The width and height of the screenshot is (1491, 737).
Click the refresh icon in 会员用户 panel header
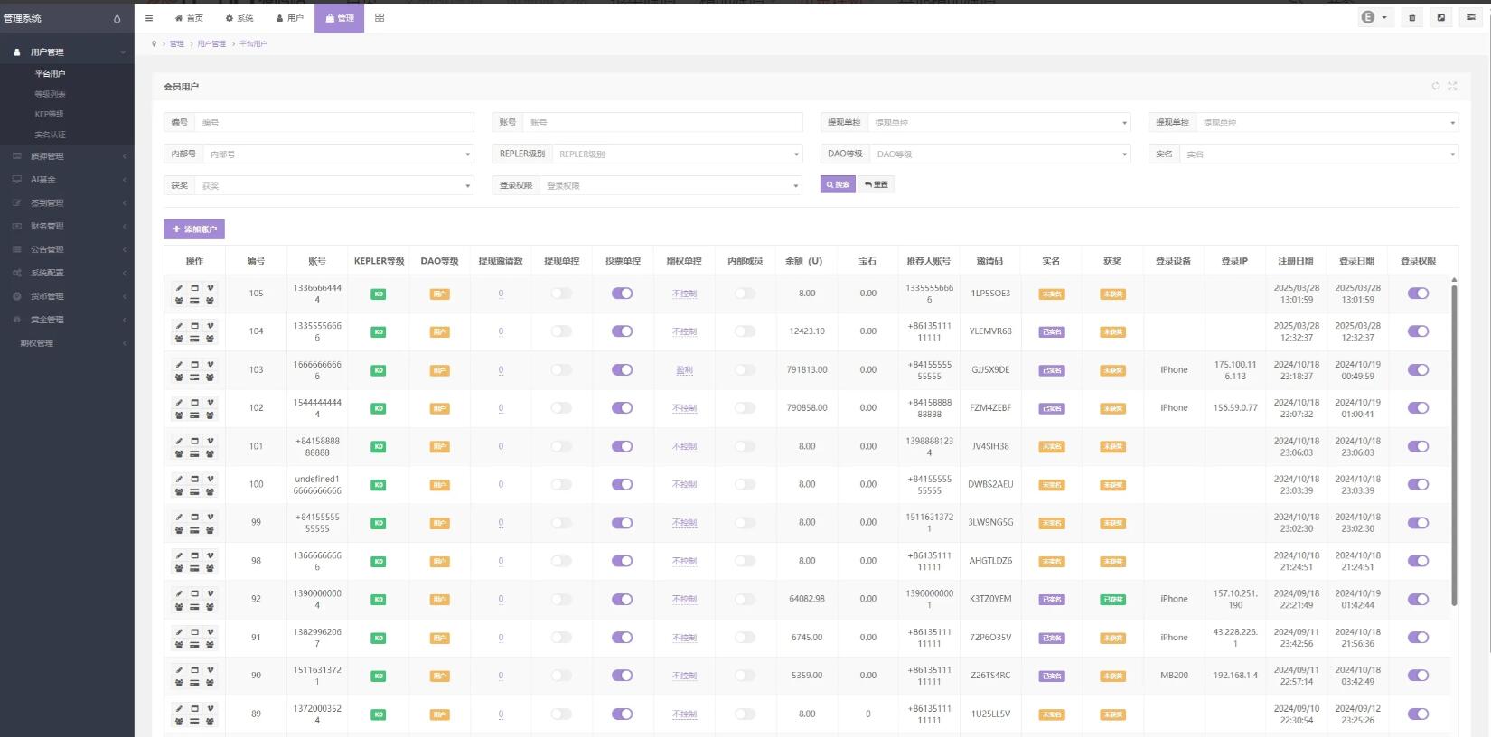pyautogui.click(x=1435, y=87)
